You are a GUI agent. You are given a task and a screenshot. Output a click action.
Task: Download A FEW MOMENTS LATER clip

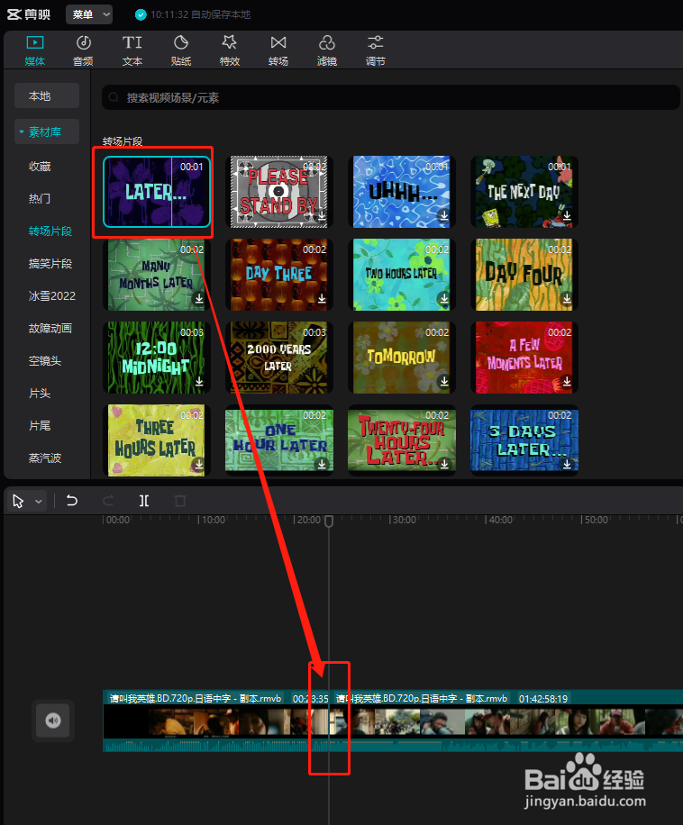point(567,381)
